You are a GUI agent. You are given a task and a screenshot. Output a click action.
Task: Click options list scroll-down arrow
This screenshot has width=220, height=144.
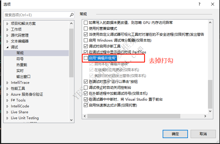pyautogui.click(x=210, y=111)
